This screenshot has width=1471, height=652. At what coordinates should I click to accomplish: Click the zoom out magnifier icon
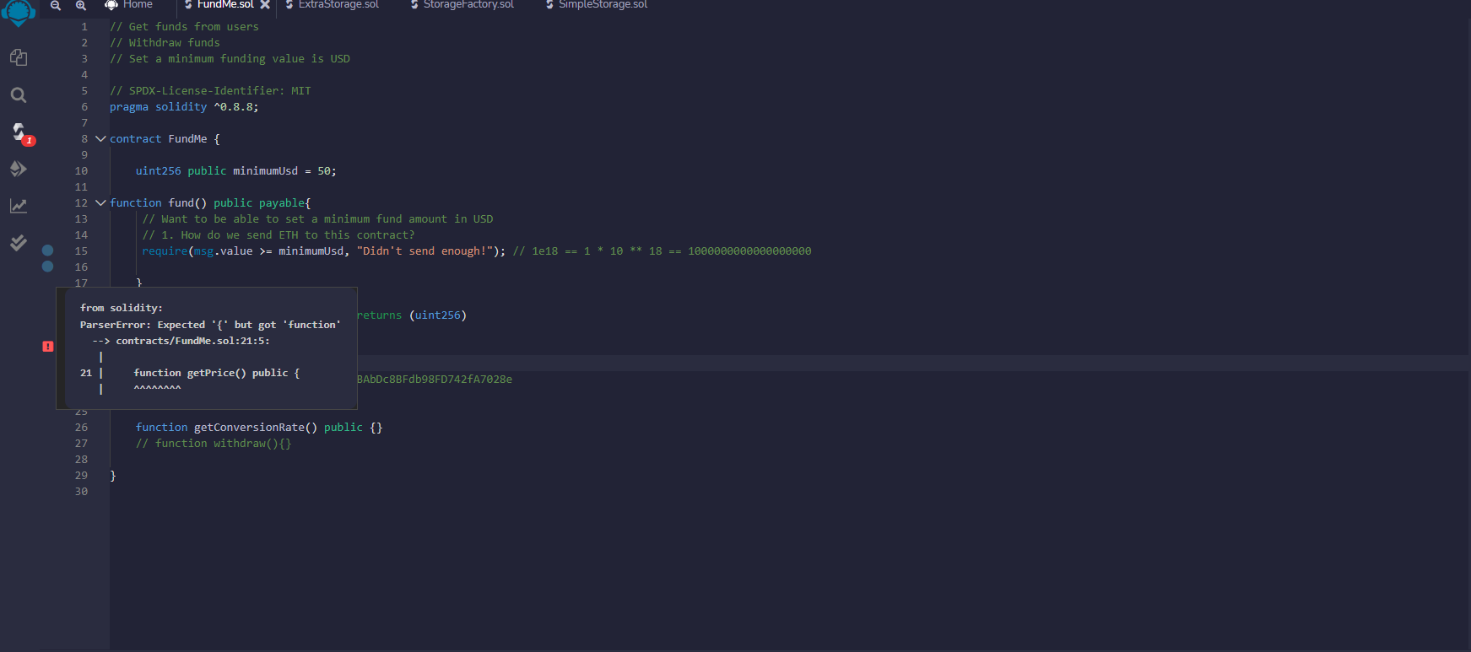tap(56, 5)
